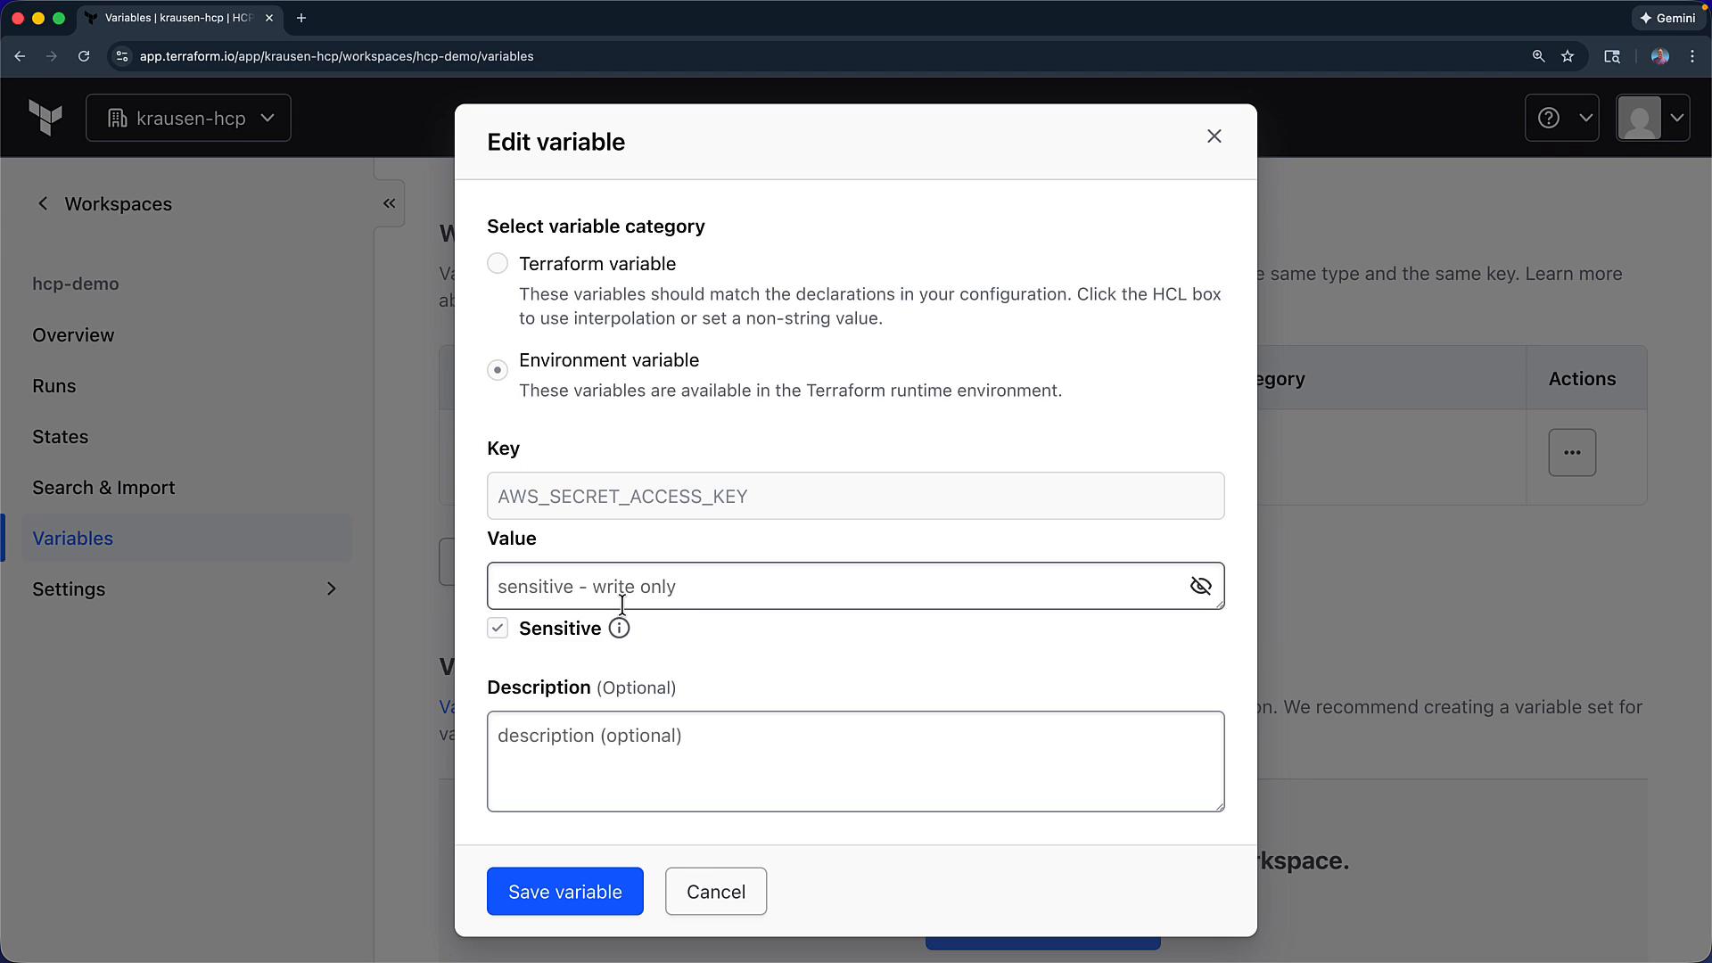Click the Save variable button
Screen dimensions: 1712x963
click(564, 892)
